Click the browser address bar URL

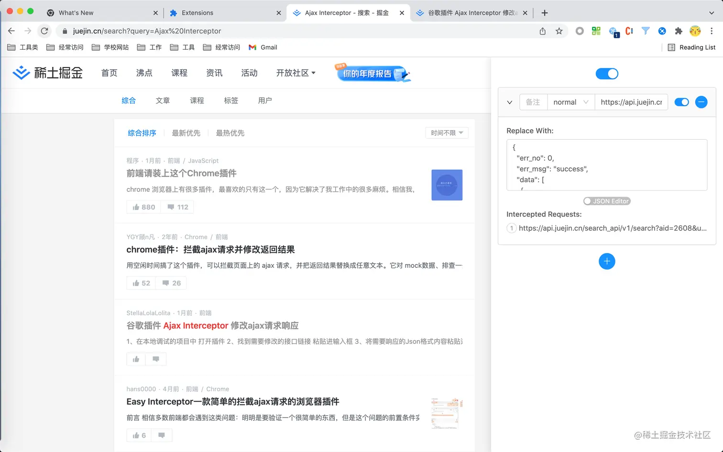click(x=147, y=31)
